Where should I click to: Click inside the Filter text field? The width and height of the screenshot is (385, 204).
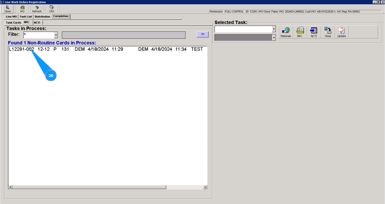click(x=39, y=35)
